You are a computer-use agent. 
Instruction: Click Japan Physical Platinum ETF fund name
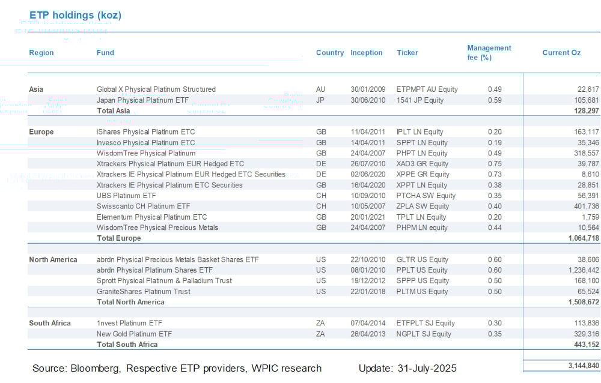pyautogui.click(x=142, y=100)
